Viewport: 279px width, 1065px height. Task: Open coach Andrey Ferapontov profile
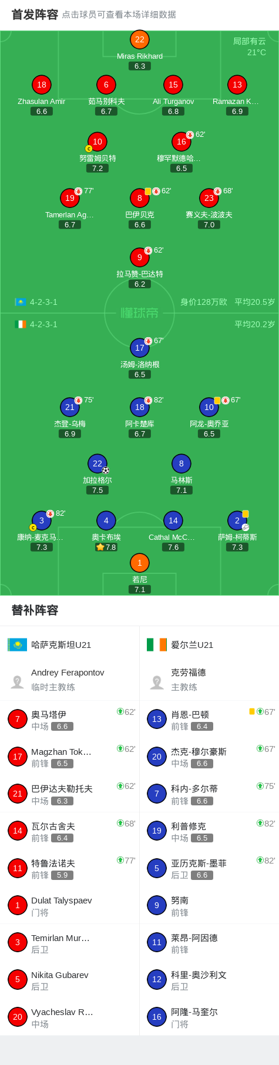(x=70, y=680)
